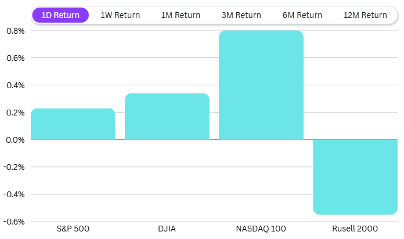Click the S&P 500 axis label

pos(73,229)
